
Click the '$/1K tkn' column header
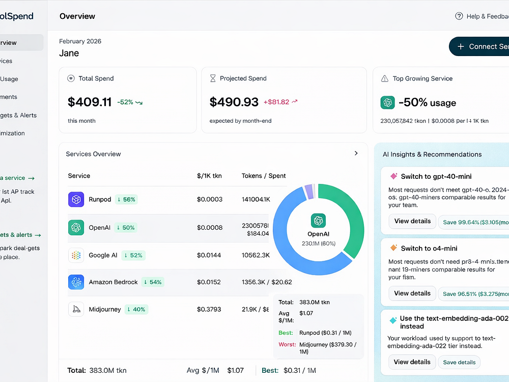(209, 176)
